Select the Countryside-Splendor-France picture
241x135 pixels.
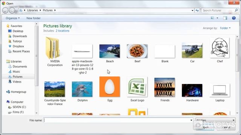[x=55, y=93]
